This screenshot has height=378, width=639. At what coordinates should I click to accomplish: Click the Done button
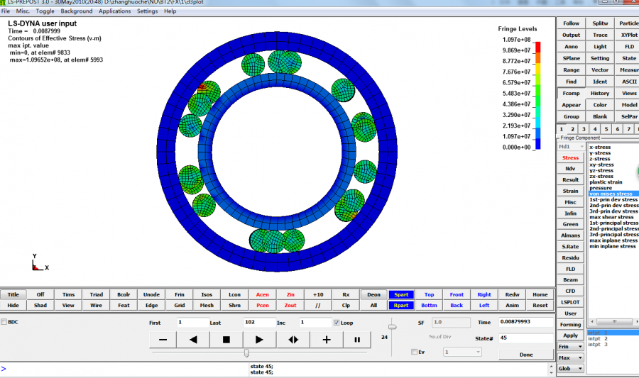pos(525,355)
